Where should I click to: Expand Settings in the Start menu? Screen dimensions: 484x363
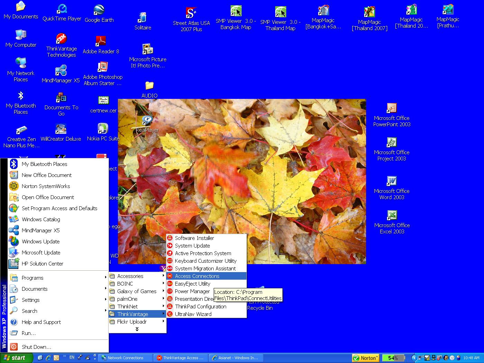58,300
